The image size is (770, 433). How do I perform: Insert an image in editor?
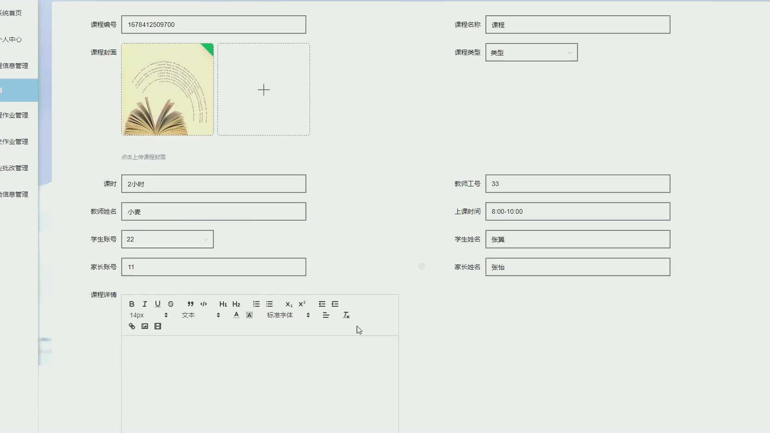[145, 326]
